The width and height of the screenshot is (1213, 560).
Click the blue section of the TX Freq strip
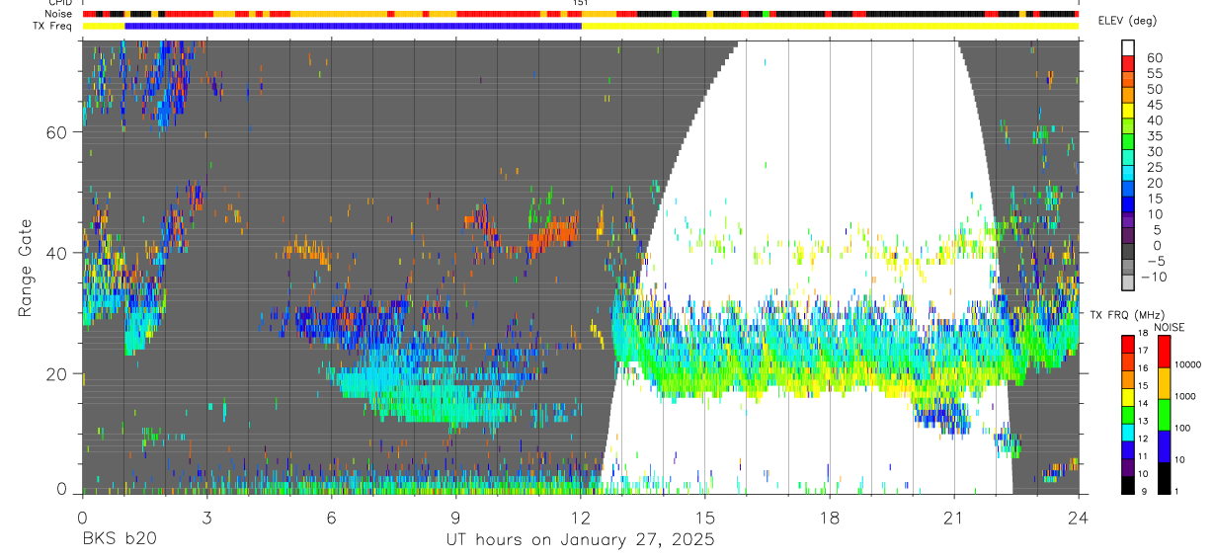click(x=354, y=26)
